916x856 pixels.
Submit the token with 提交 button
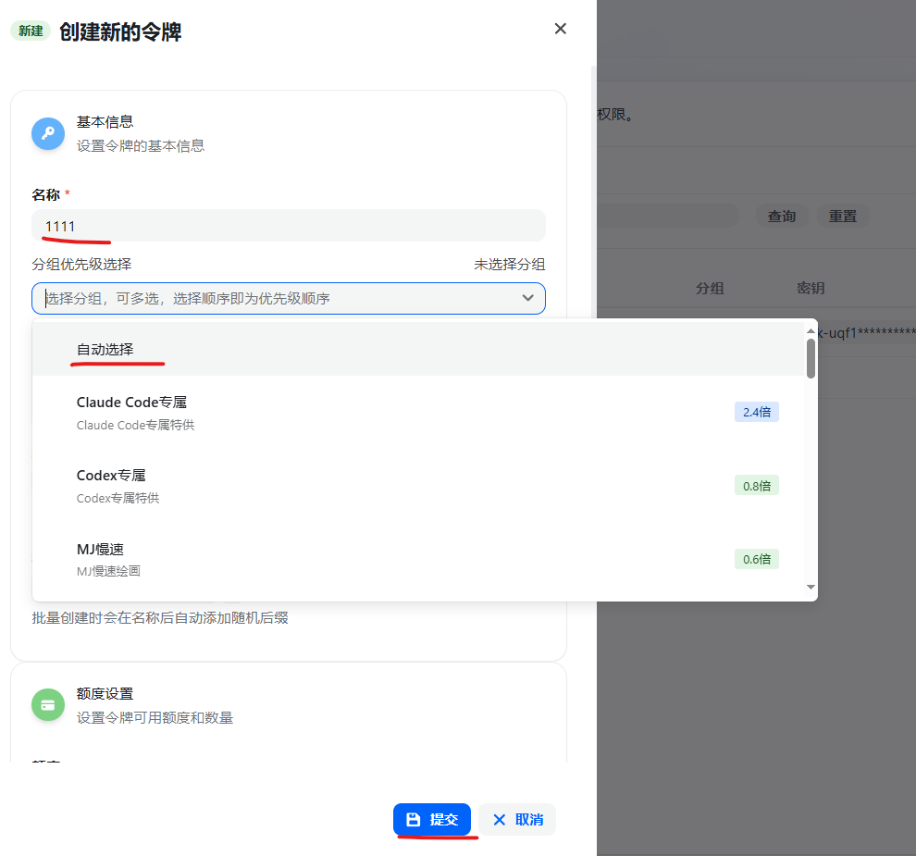434,819
